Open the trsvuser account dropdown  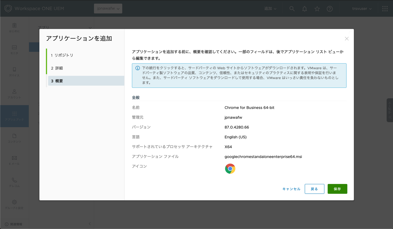click(362, 9)
